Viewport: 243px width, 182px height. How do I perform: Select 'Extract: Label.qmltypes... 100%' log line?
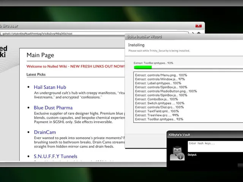(x=158, y=83)
